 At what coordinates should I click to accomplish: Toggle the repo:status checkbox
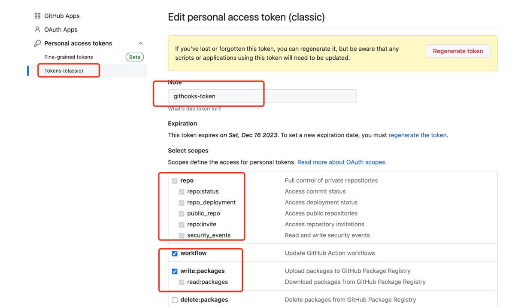point(182,192)
